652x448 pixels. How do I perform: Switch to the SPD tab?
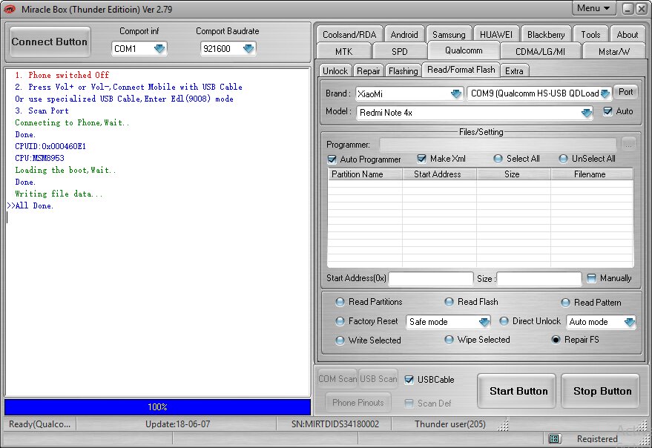point(400,52)
